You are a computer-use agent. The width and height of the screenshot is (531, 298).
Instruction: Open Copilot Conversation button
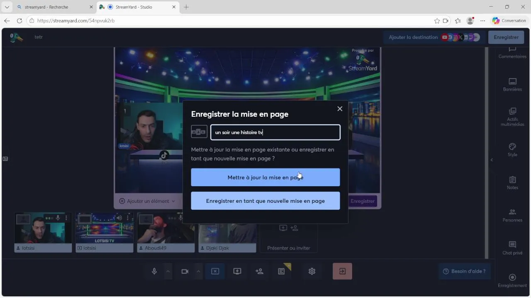pos(509,21)
